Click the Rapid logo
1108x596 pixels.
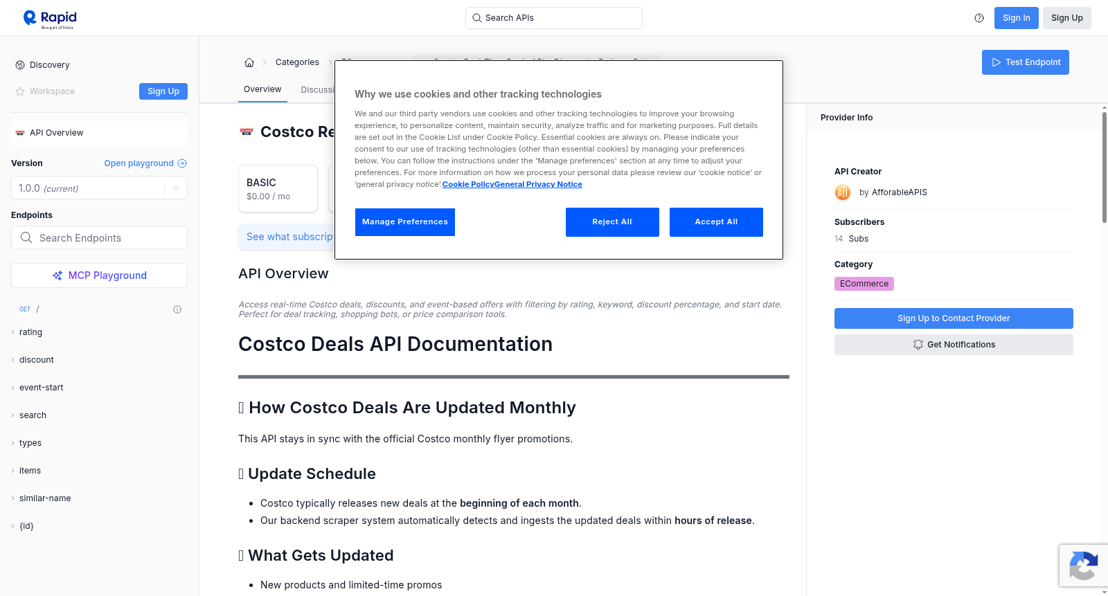coord(50,19)
